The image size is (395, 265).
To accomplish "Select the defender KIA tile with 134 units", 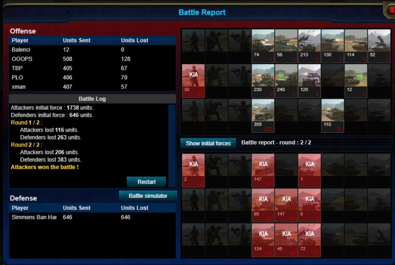I will point(263,240).
